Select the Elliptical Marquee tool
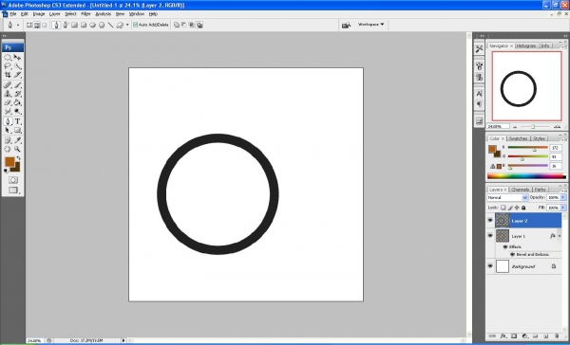The image size is (570, 345). click(8, 57)
